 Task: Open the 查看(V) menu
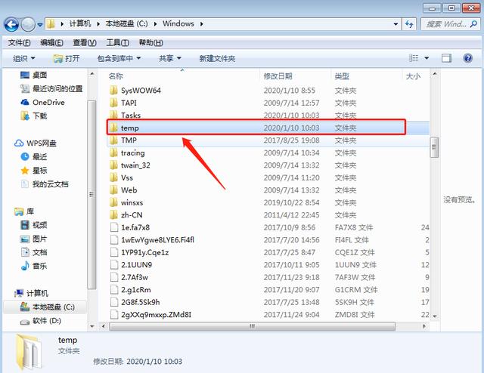(x=85, y=42)
